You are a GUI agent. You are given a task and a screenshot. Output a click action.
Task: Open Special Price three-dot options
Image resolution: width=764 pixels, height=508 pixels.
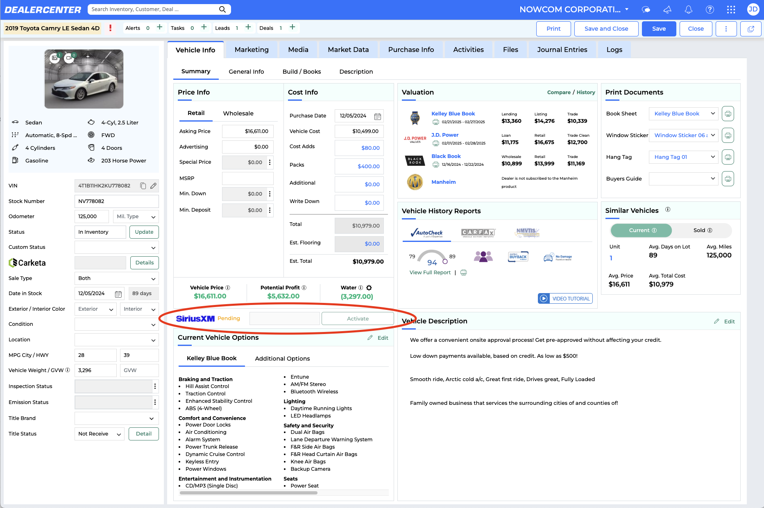point(270,163)
